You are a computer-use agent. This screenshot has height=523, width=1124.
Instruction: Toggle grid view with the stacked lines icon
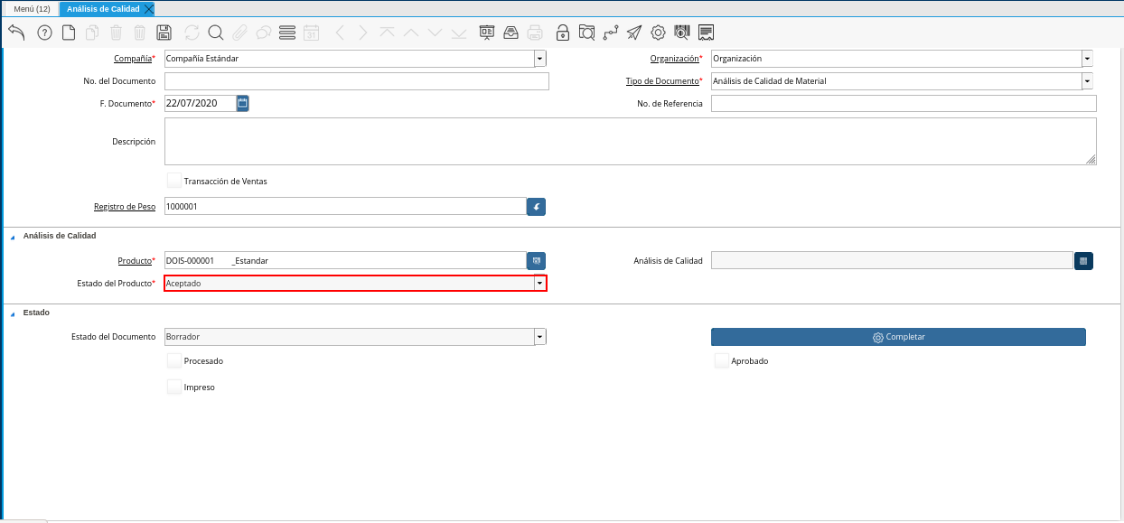(288, 33)
